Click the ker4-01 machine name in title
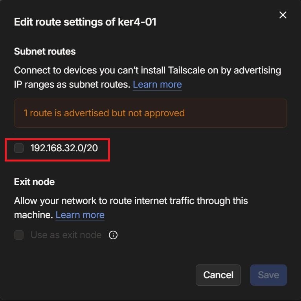 coord(138,22)
